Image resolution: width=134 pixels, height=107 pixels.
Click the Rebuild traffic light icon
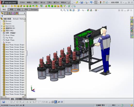pos(100,2)
